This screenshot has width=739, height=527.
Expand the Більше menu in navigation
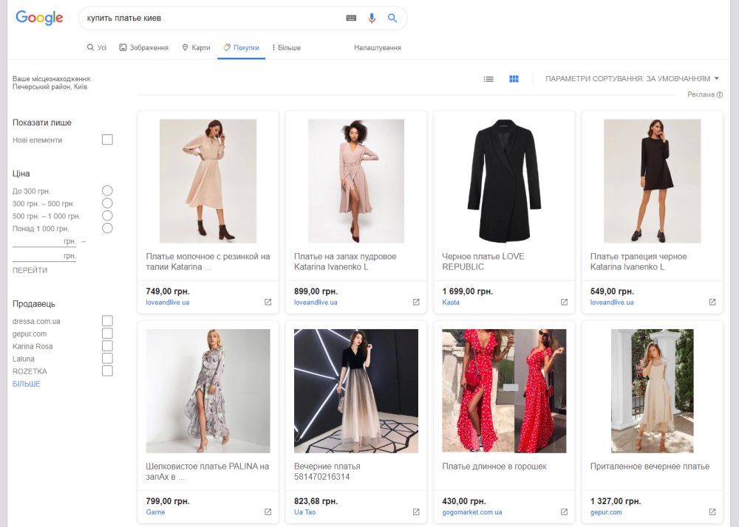click(x=286, y=48)
